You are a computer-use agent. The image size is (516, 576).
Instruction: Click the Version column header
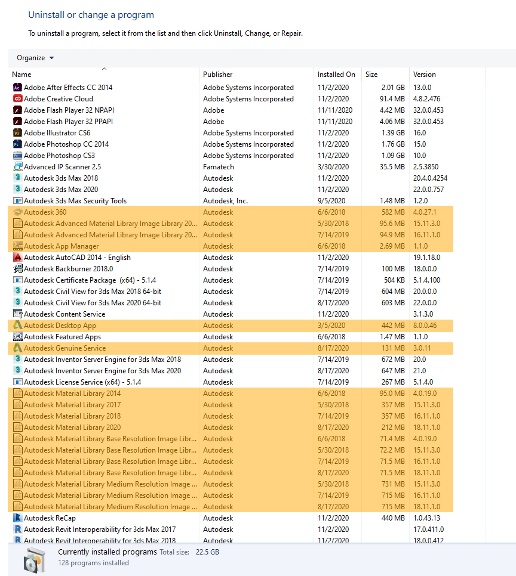[x=425, y=75]
